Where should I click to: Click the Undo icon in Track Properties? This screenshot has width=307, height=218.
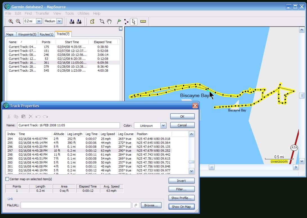pos(38,116)
